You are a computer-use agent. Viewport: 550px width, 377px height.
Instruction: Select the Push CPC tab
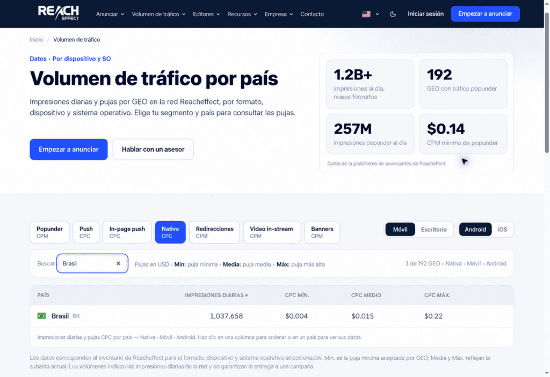(86, 232)
